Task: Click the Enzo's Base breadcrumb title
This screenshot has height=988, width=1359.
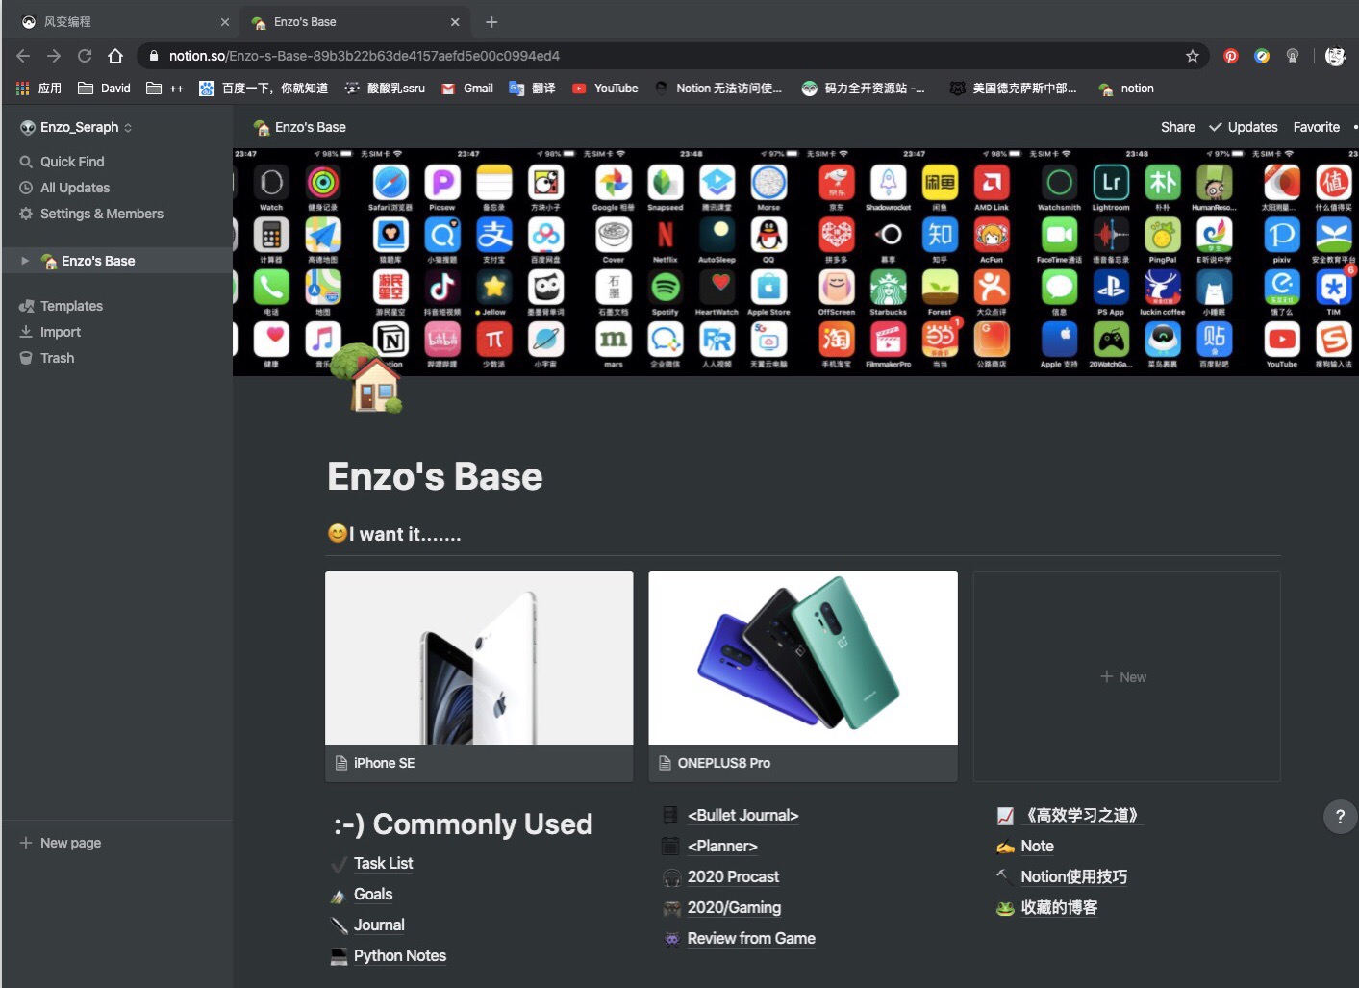Action: click(x=299, y=127)
